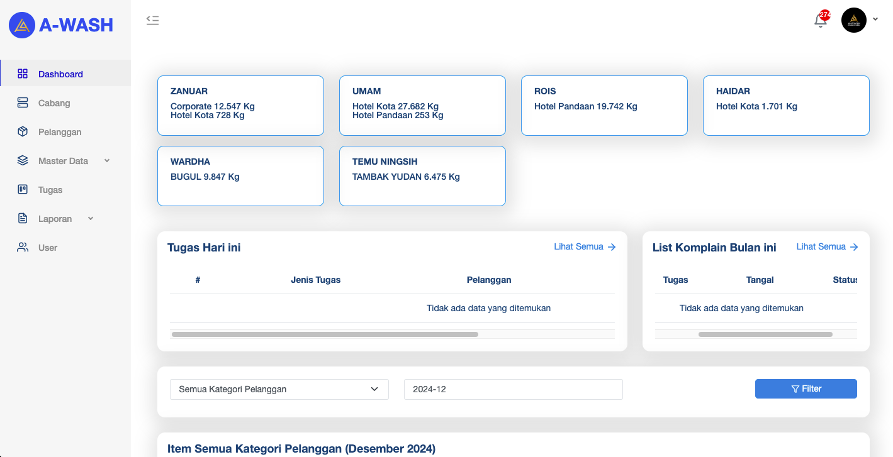Select the Dashboard grid icon in sidebar
The image size is (893, 457).
[23, 74]
